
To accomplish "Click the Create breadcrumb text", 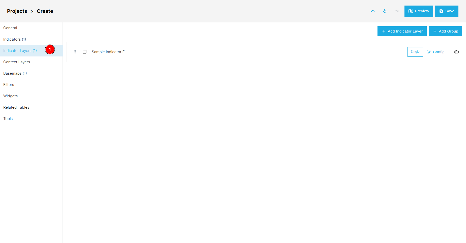I will [45, 11].
